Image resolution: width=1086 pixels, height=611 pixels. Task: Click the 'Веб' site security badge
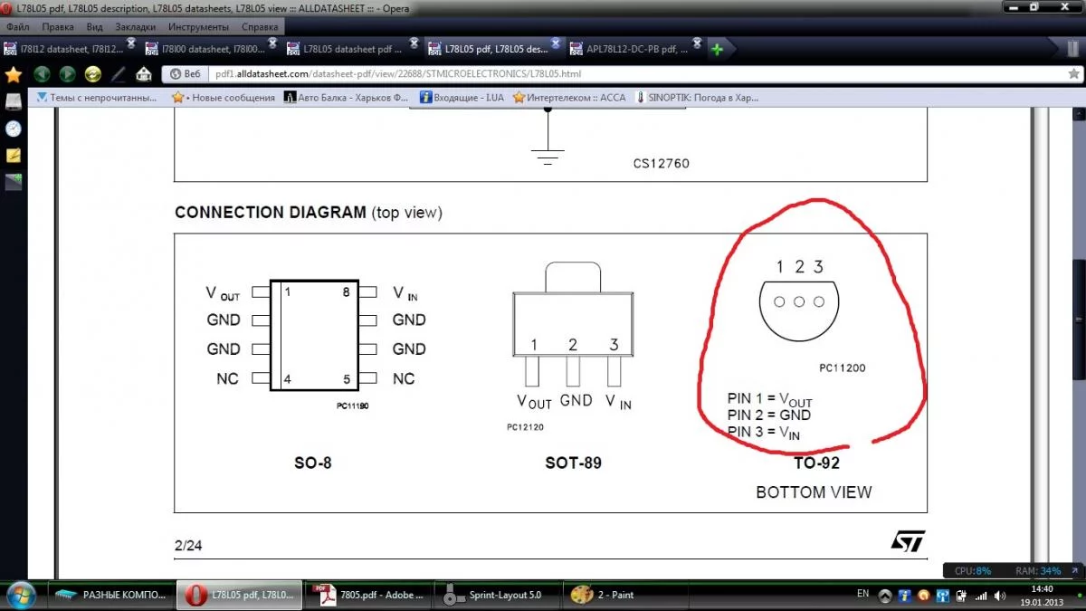tap(186, 74)
